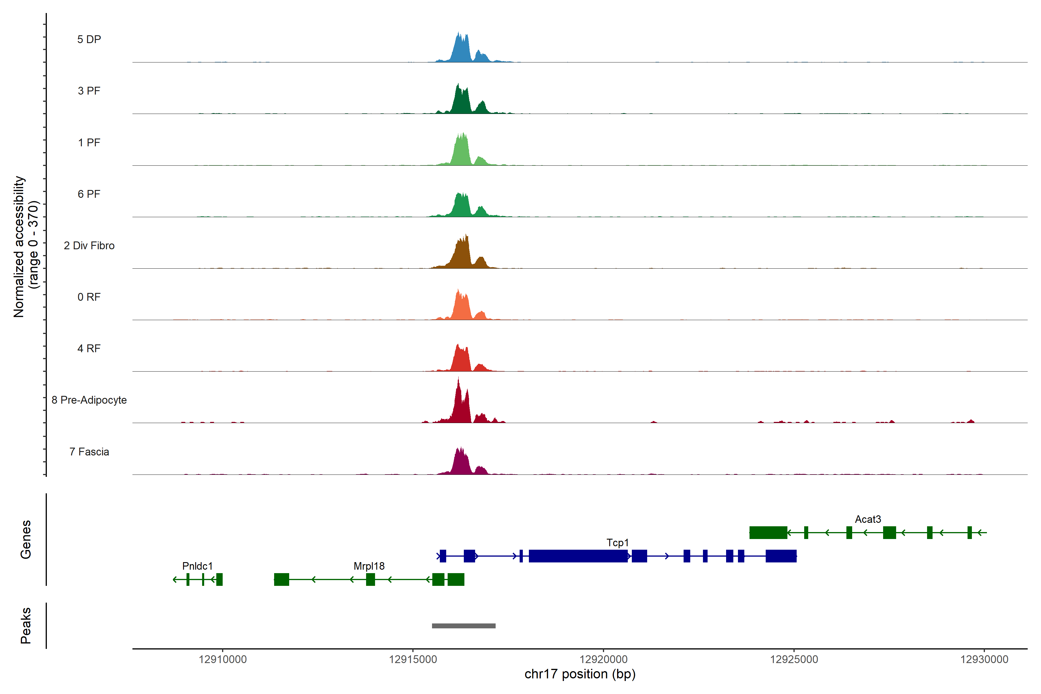Click the chr17 position axis title

click(580, 674)
